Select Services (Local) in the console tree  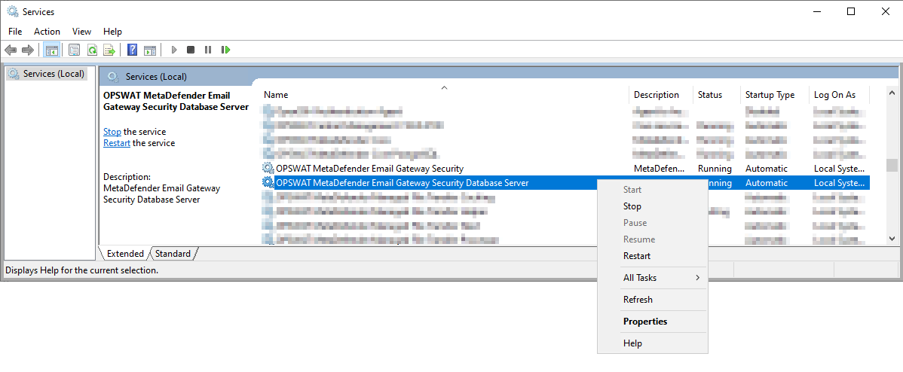(x=47, y=74)
